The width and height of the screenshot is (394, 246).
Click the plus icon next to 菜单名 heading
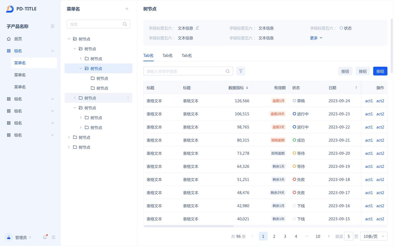click(x=127, y=9)
